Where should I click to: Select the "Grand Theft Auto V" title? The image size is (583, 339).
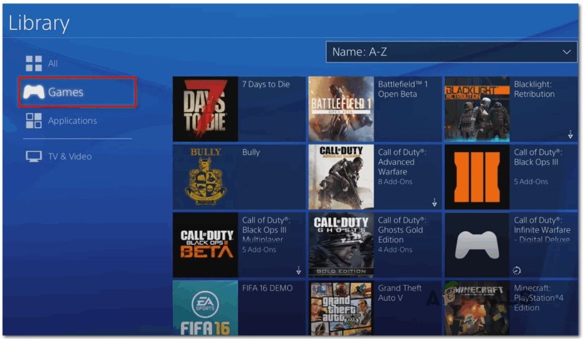coord(400,293)
